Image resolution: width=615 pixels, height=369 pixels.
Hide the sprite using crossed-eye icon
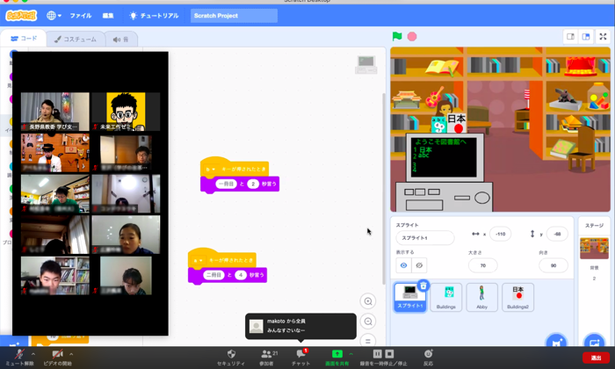tap(419, 265)
